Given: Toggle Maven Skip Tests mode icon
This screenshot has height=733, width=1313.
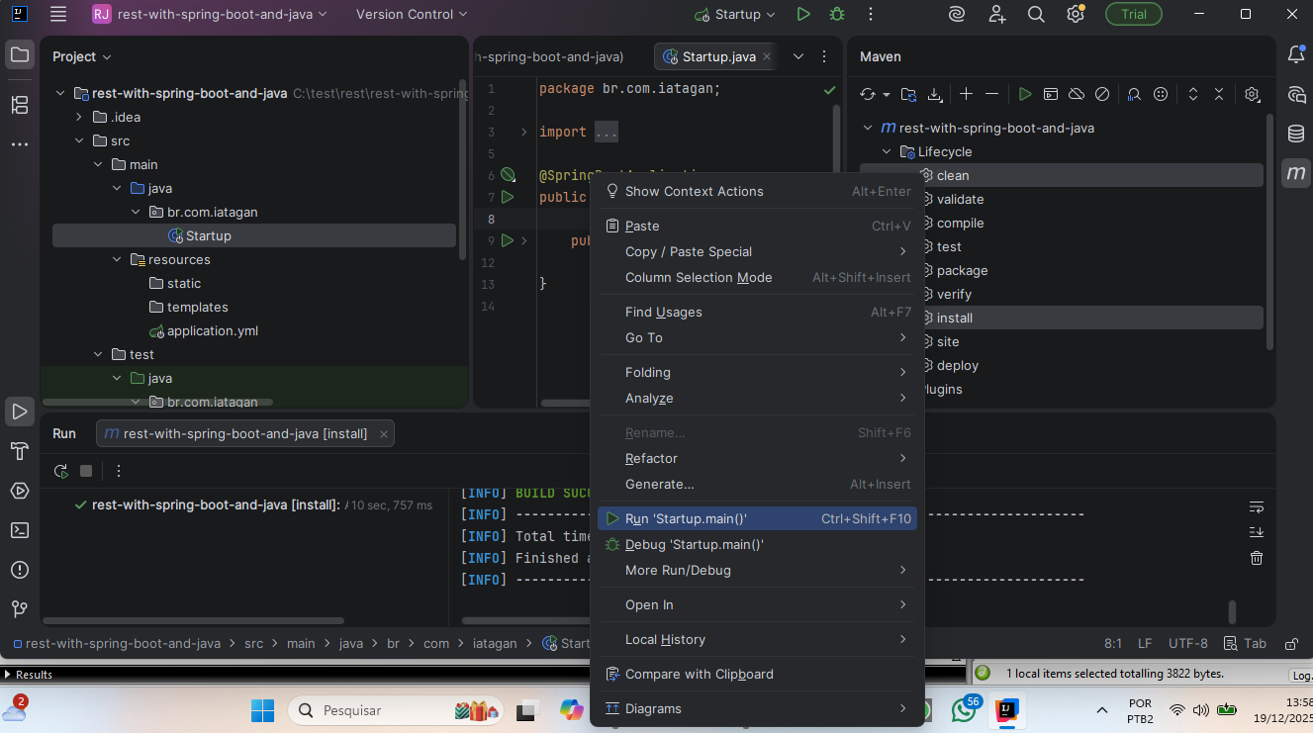Looking at the screenshot, I should pos(1102,94).
